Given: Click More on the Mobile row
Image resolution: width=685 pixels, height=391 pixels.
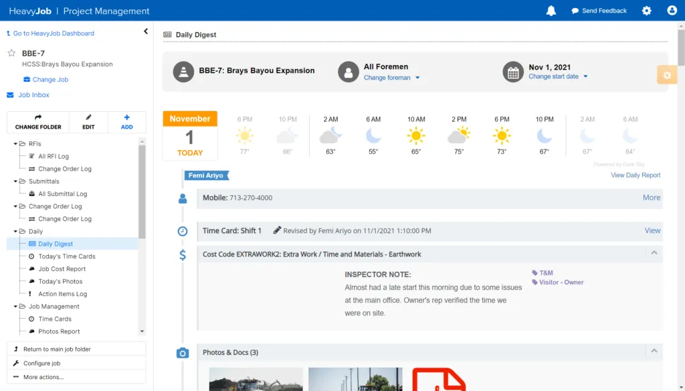Looking at the screenshot, I should point(652,198).
